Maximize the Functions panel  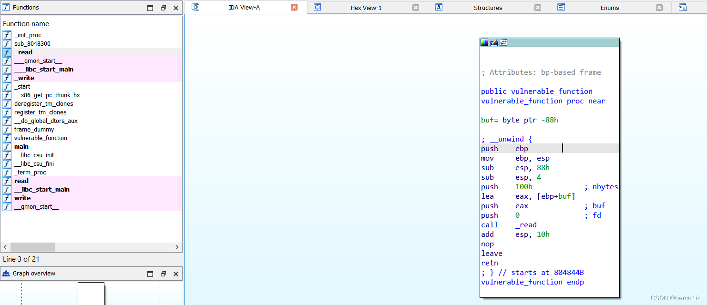(150, 8)
